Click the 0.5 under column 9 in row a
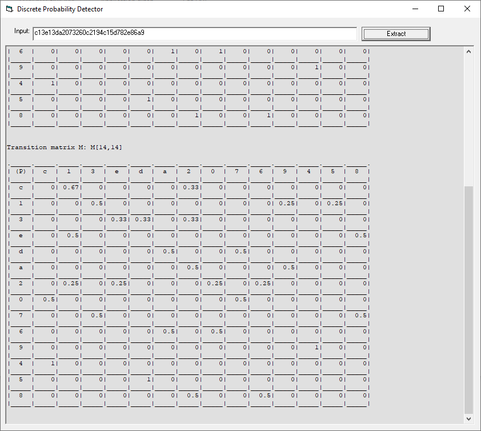This screenshot has width=481, height=431. (288, 267)
